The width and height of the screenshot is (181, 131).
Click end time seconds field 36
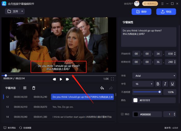158,62
